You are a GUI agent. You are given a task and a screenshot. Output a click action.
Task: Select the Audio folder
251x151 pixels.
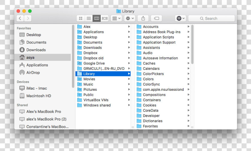tap(163, 53)
